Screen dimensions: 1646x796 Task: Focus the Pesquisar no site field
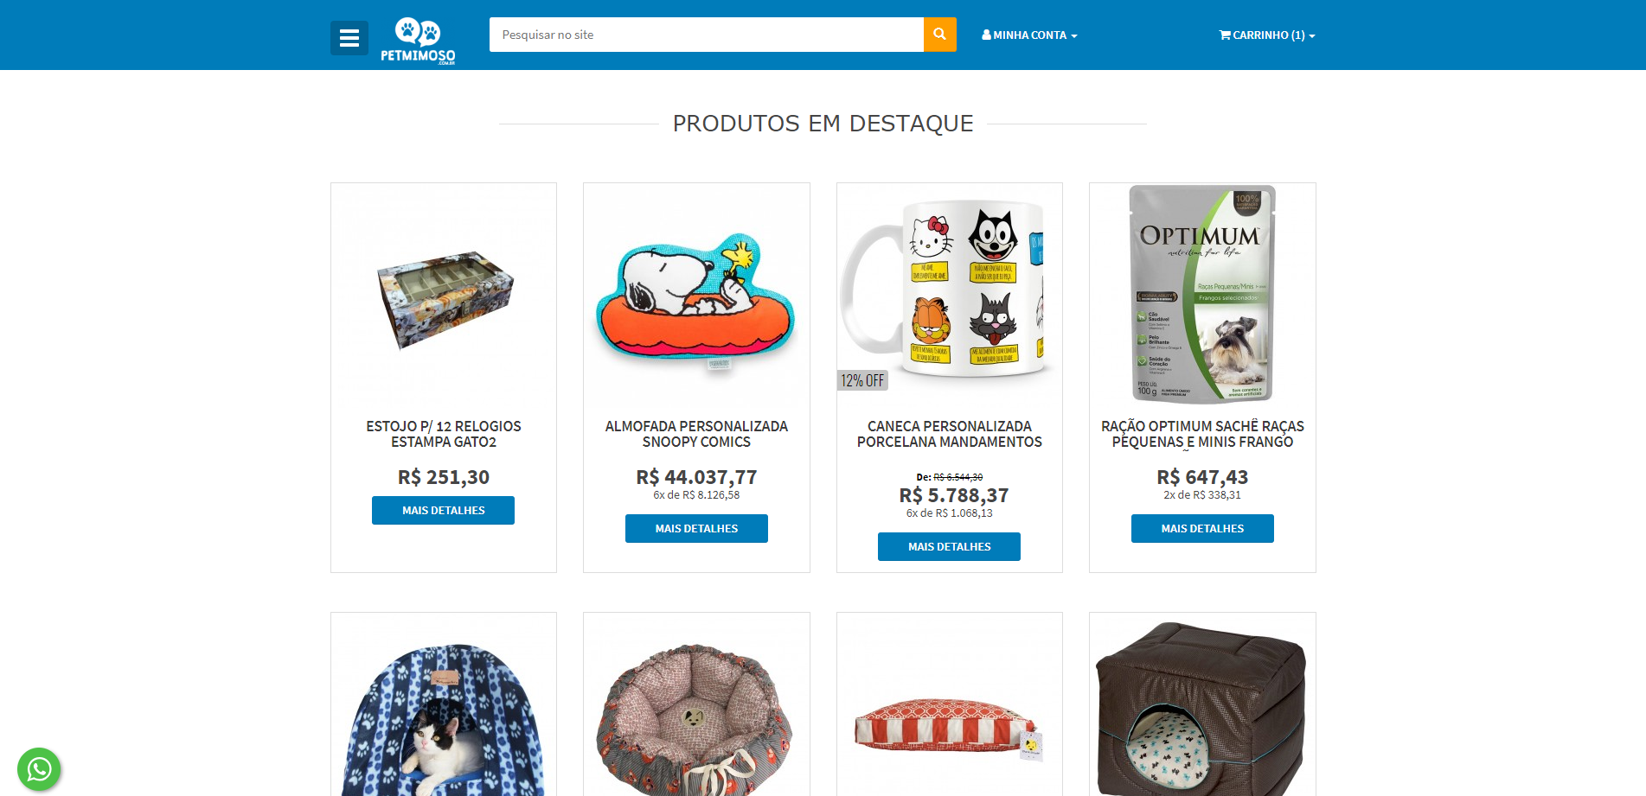(707, 35)
